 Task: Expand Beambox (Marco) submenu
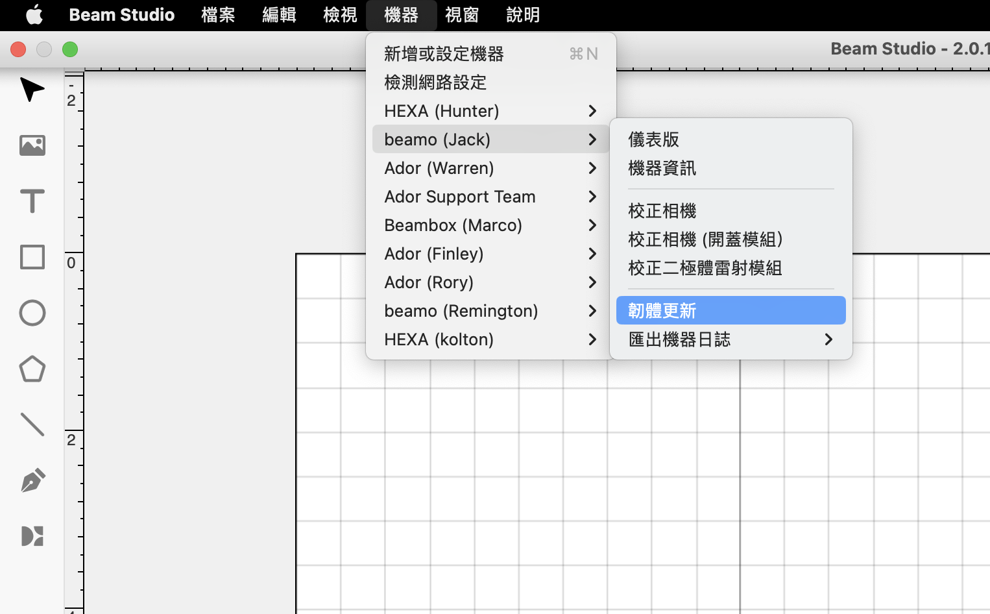point(490,225)
